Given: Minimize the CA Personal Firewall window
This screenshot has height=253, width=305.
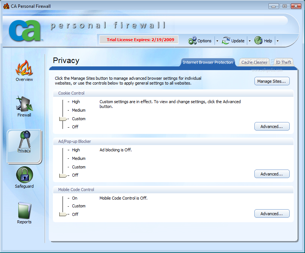Looking at the screenshot, I should pos(273,6).
